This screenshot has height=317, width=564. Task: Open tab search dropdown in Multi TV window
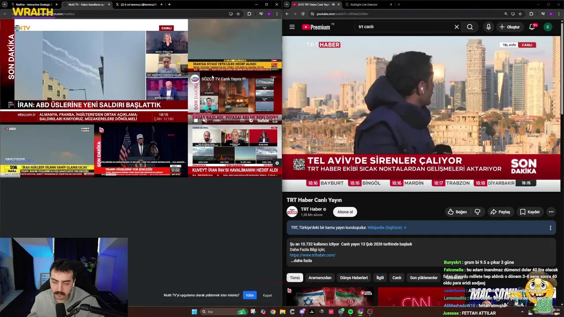click(4, 4)
